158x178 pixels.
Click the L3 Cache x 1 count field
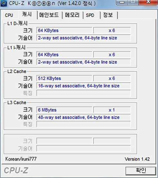pyautogui.click(x=112, y=110)
